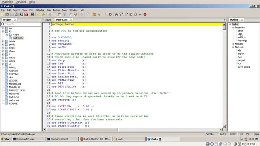Collapse Methods node in Outline

233,47
